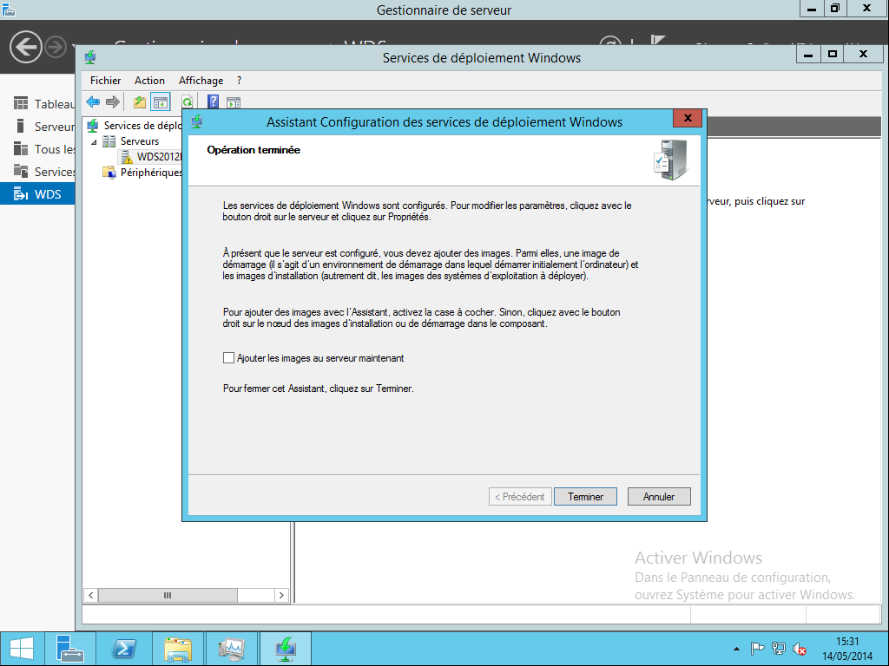This screenshot has height=666, width=889.
Task: Open the Fichier menu
Action: pyautogui.click(x=105, y=81)
